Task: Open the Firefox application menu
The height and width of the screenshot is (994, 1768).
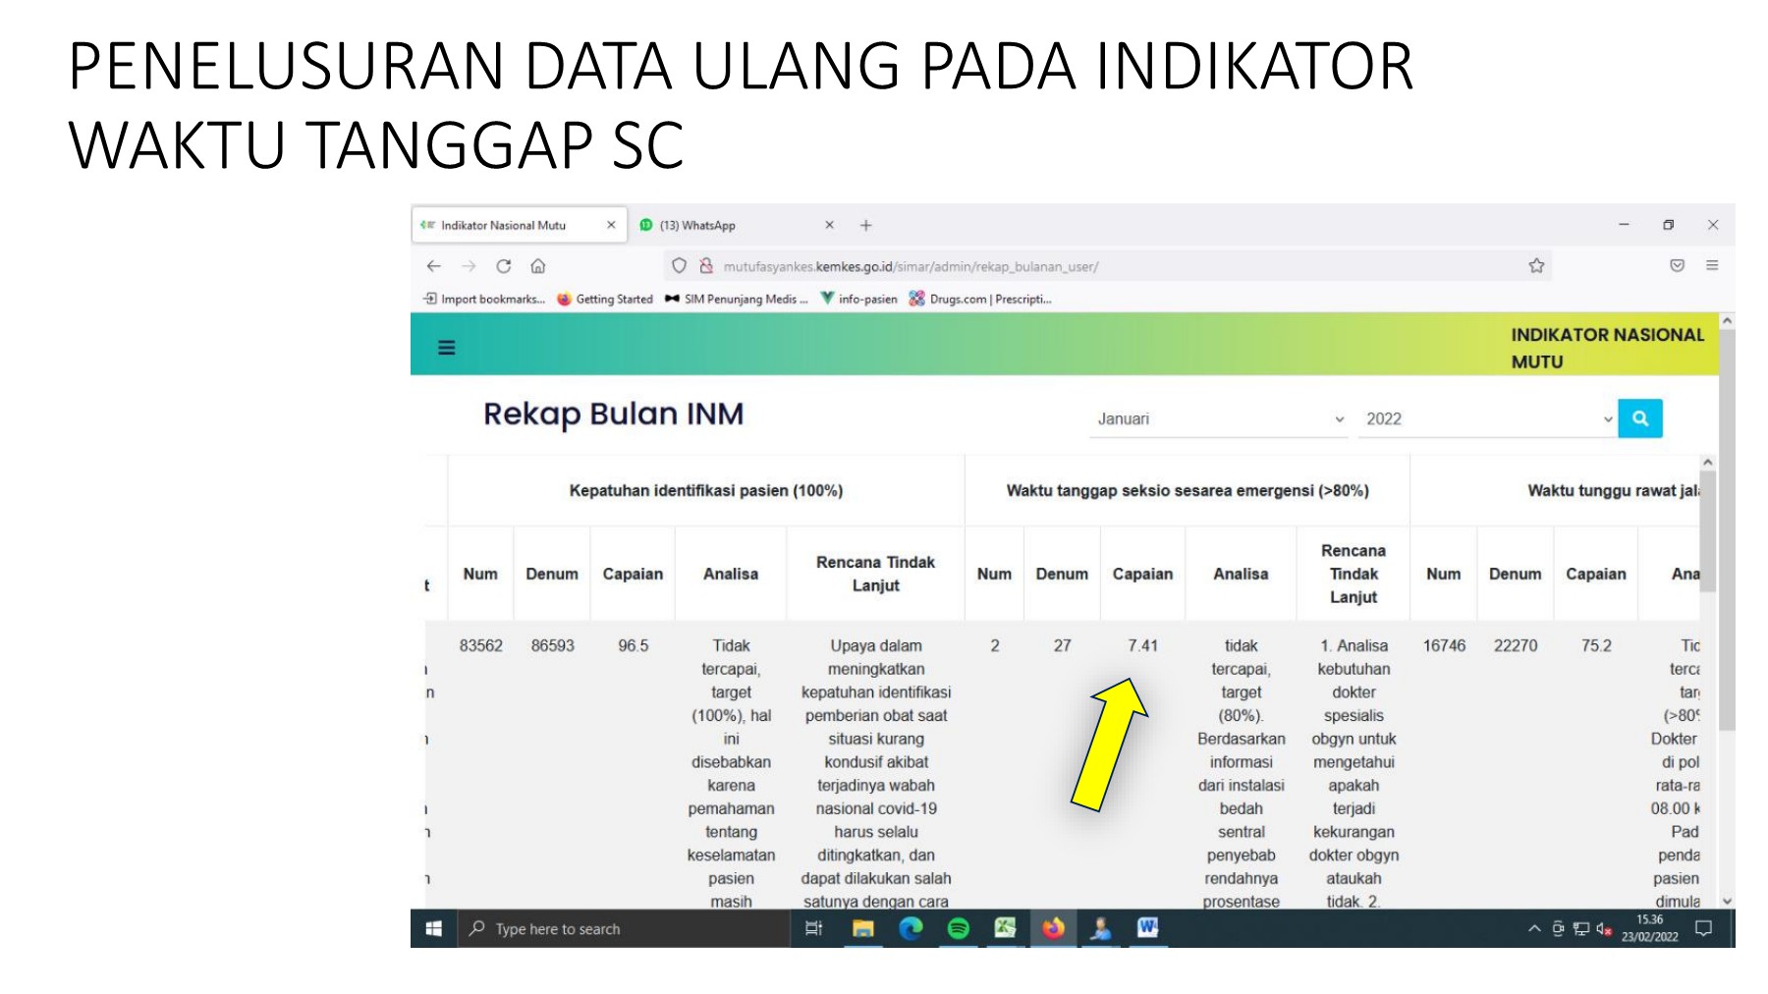Action: point(1713,265)
